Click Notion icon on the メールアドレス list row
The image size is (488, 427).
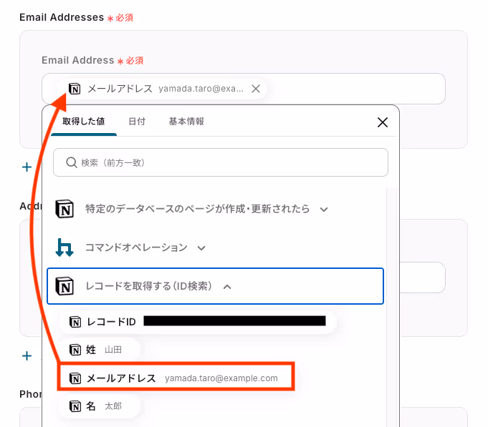point(75,378)
